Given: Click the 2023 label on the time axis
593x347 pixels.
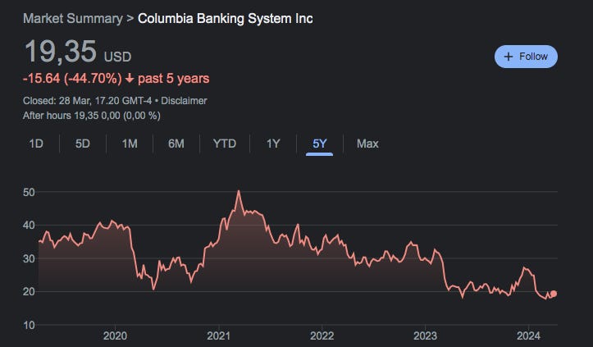Looking at the screenshot, I should pyautogui.click(x=425, y=336).
